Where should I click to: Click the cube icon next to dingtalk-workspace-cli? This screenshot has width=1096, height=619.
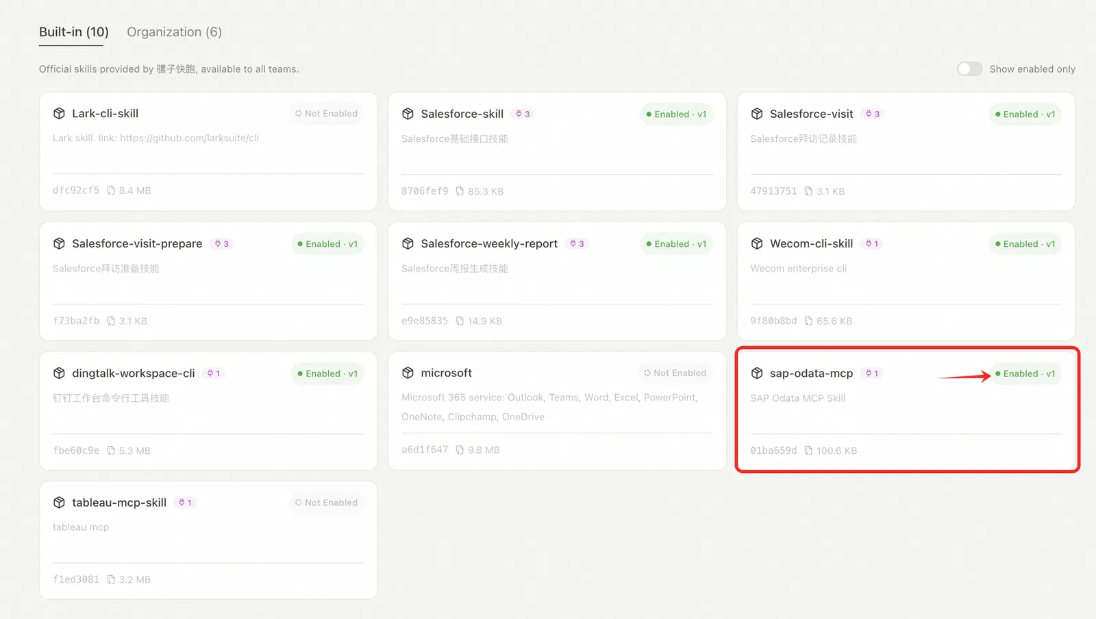click(x=59, y=373)
